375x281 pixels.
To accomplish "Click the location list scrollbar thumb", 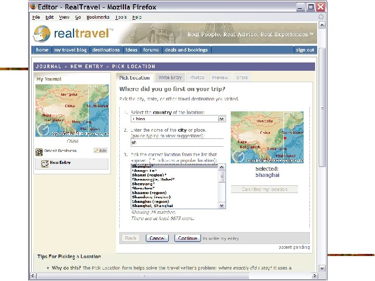I will [x=222, y=176].
